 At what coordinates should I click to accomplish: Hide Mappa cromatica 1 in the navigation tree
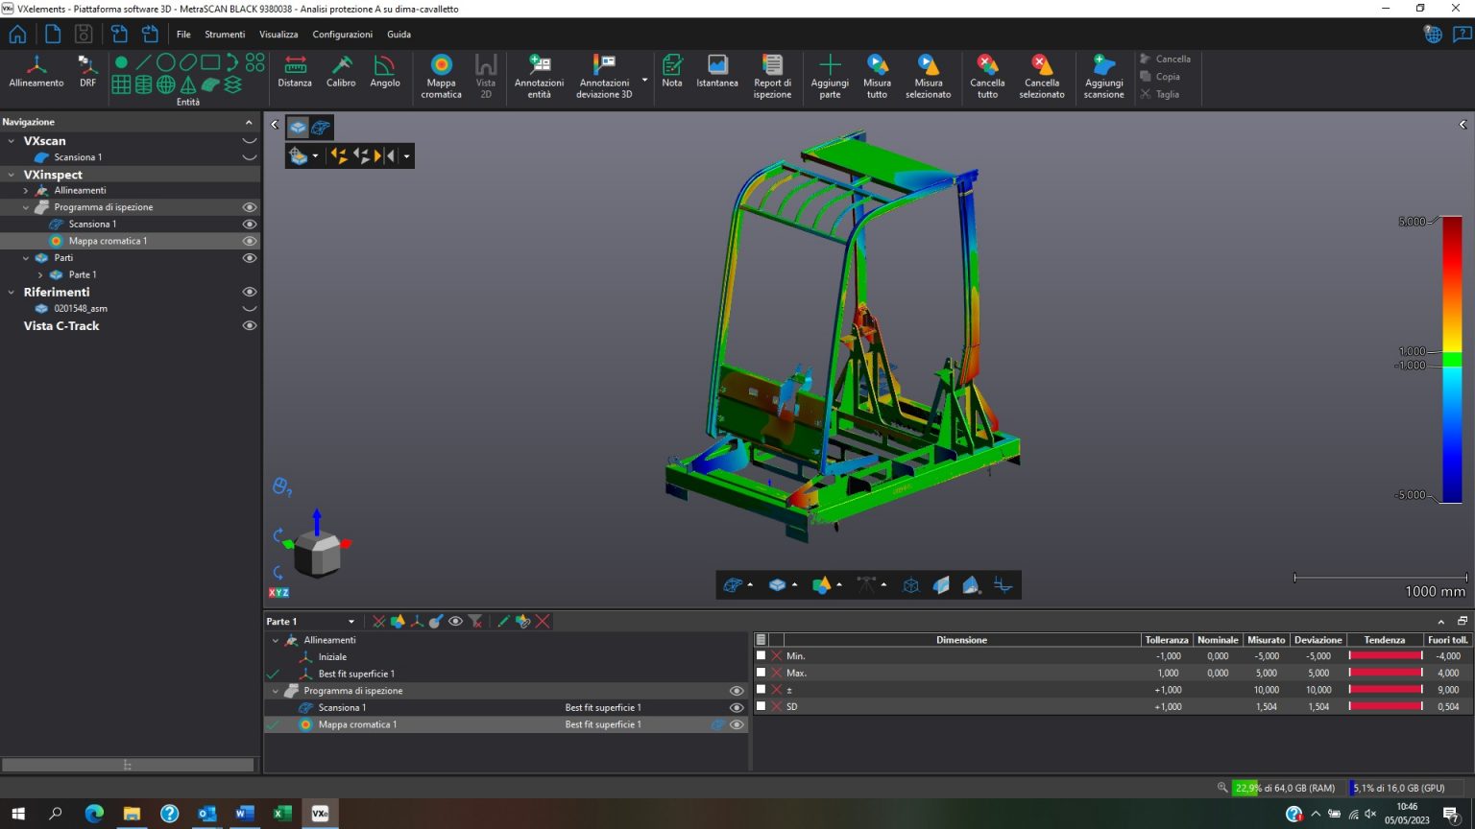click(249, 240)
